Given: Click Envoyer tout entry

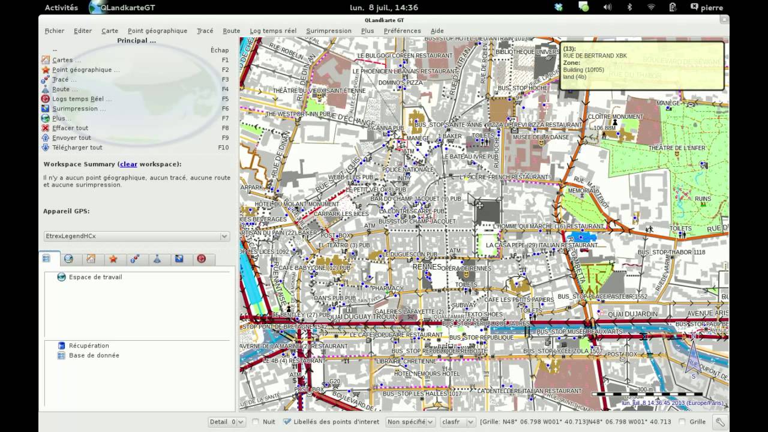Looking at the screenshot, I should [x=71, y=137].
